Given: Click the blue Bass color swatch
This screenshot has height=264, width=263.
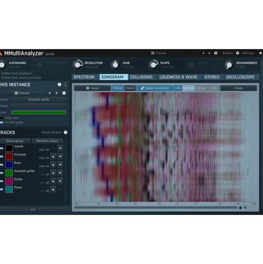Looking at the screenshot, I should coord(9,165).
